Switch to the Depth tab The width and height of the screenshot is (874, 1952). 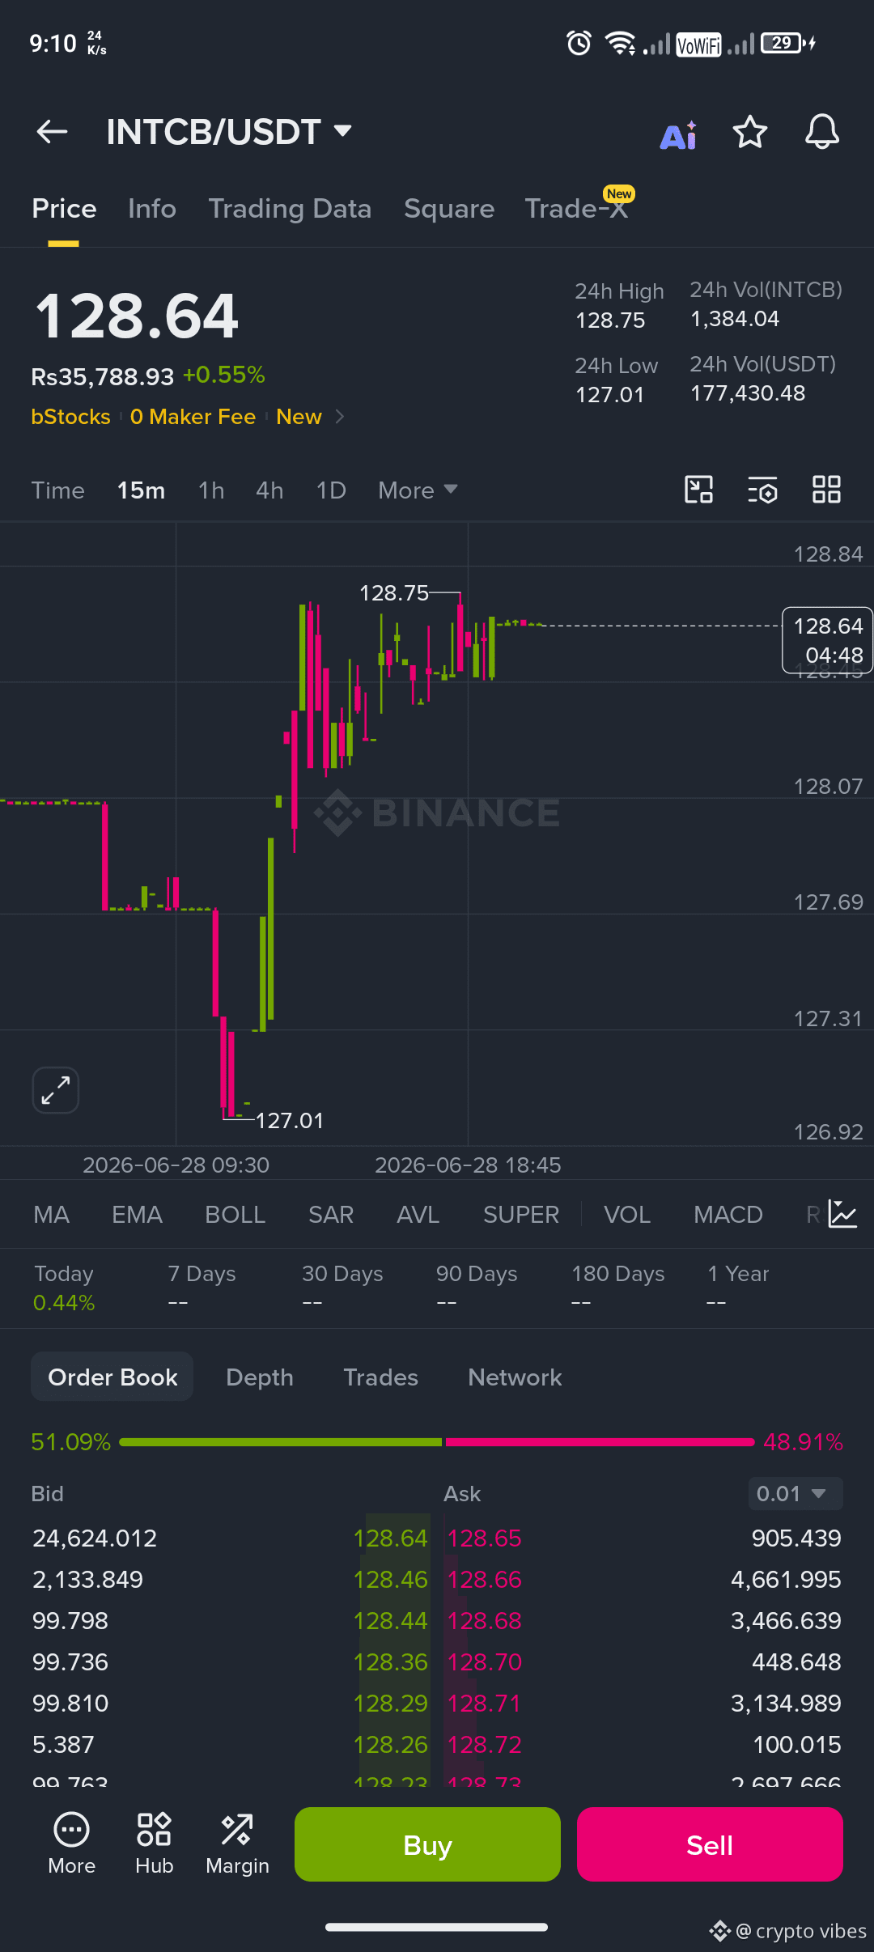point(260,1377)
